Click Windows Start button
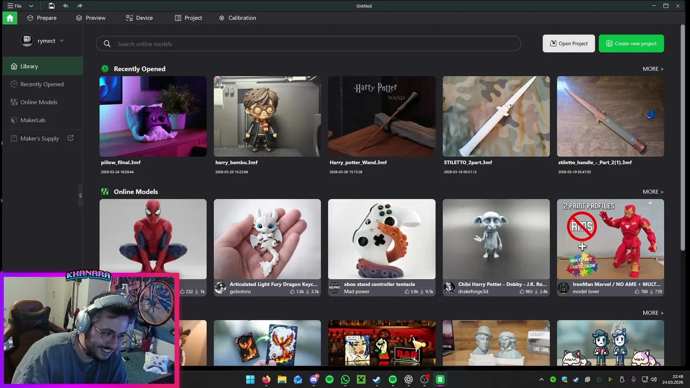Screen dimensions: 690x388 point(250,379)
